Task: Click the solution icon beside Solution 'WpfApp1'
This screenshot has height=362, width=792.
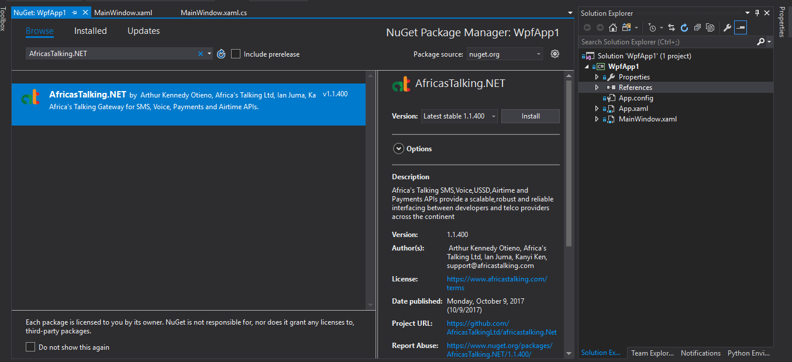Action: [x=589, y=56]
